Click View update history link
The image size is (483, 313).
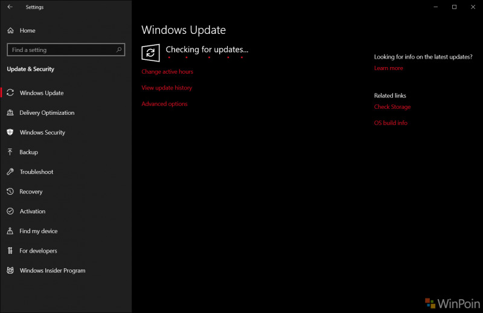coord(167,88)
